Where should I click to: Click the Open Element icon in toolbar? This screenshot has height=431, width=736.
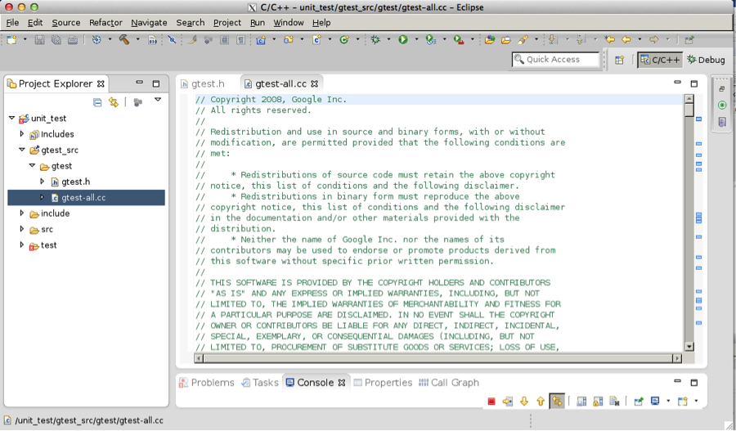[x=490, y=40]
